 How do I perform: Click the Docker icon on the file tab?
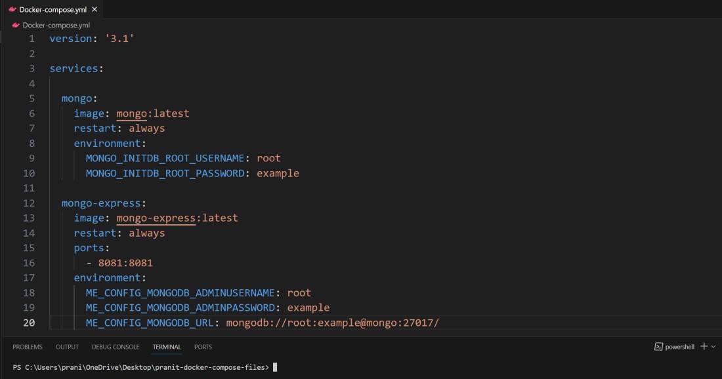click(12, 9)
